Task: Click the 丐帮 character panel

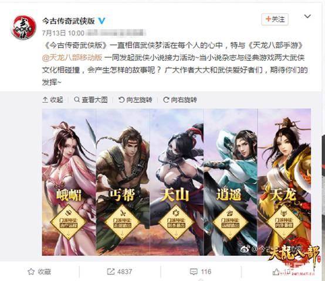Action: coord(123,182)
